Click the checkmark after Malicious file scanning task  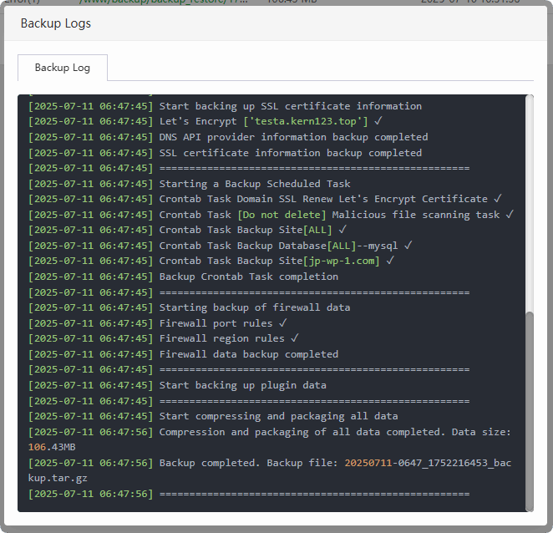click(510, 215)
